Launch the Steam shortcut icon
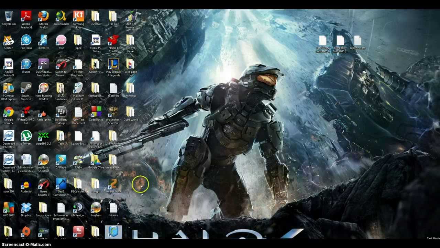440x248 pixels. pyautogui.click(x=26, y=92)
